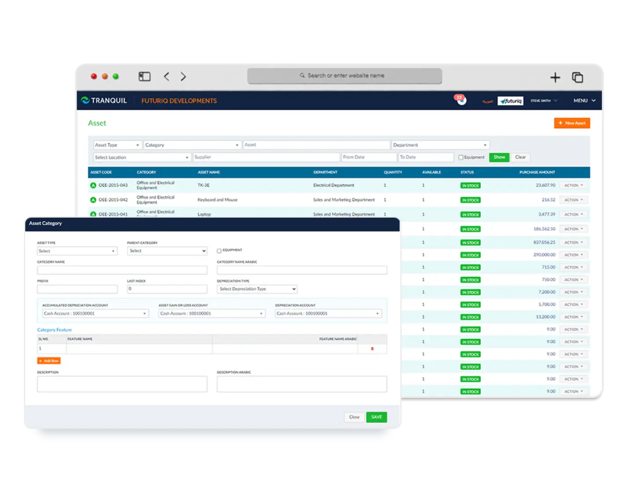628x500 pixels.
Task: Focus the To Date field
Action: pyautogui.click(x=426, y=157)
